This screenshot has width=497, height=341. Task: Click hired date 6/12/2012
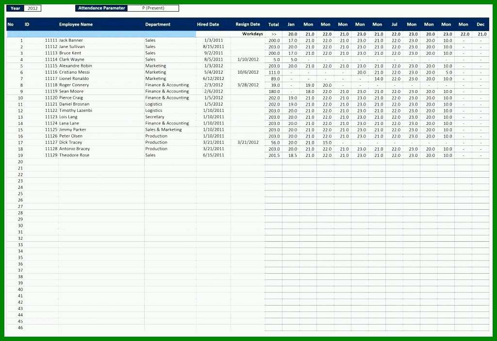click(x=214, y=78)
